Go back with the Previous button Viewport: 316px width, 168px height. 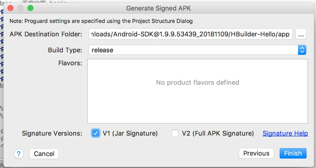[256, 153]
